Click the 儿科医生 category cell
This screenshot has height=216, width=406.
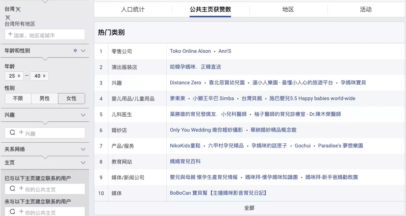click(137, 114)
